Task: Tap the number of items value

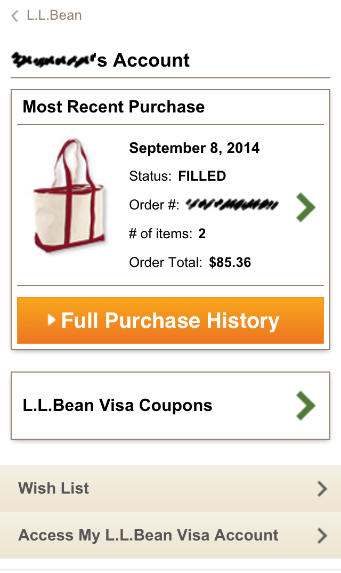Action: tap(202, 233)
